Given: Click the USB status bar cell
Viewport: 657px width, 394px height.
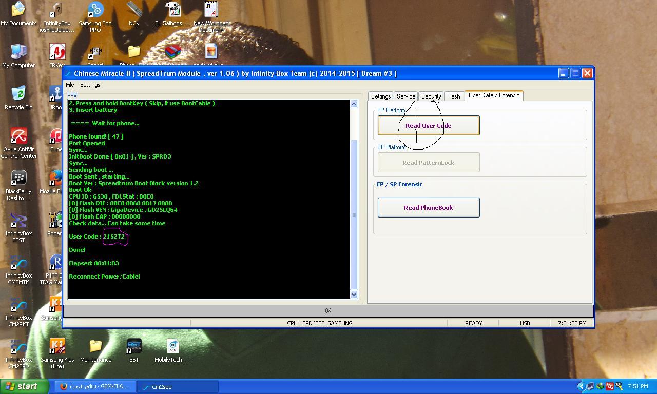Looking at the screenshot, I should coord(525,323).
